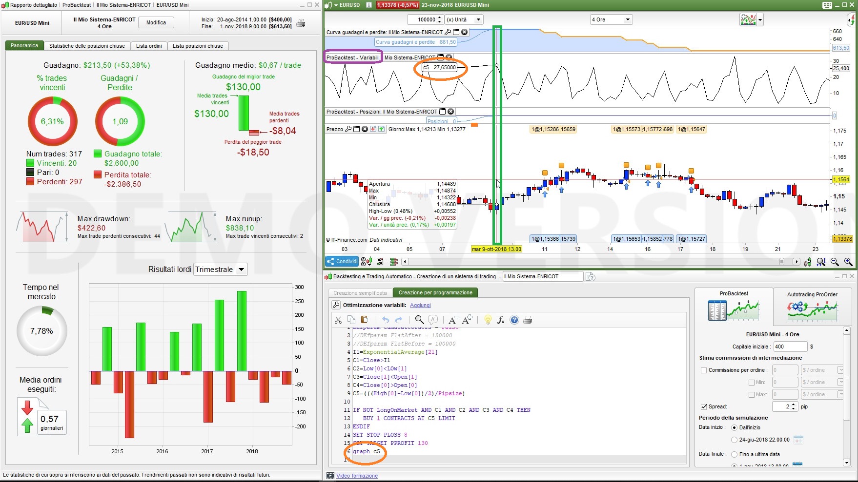
Task: Click the Capitale iniziale input field
Action: 790,347
